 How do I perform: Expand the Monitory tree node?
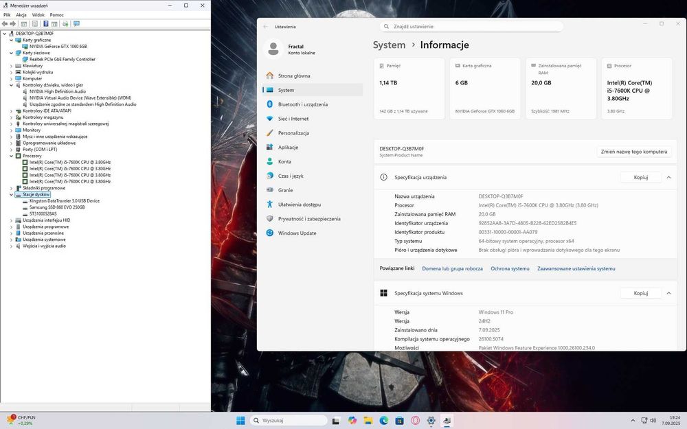(x=12, y=130)
